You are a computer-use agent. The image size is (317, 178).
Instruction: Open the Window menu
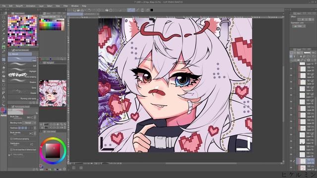75,6
